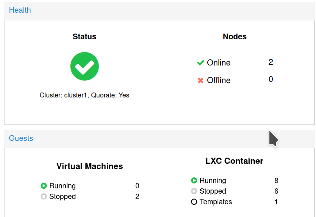
Task: Click the Offline nodes count of 0
Action: pos(271,79)
